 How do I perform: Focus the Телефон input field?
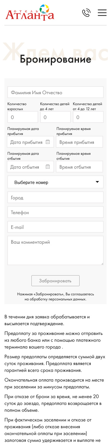tap(55, 212)
